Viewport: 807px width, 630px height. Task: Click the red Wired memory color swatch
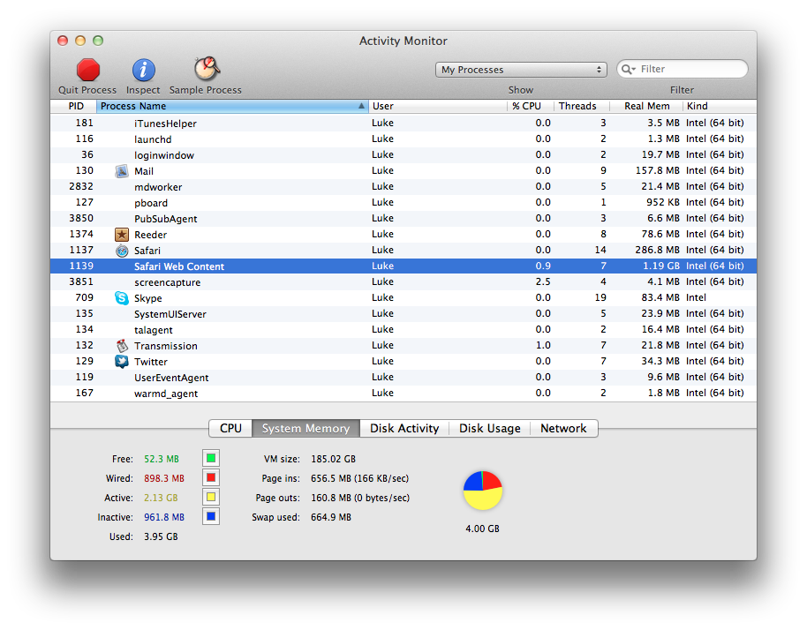pos(211,477)
